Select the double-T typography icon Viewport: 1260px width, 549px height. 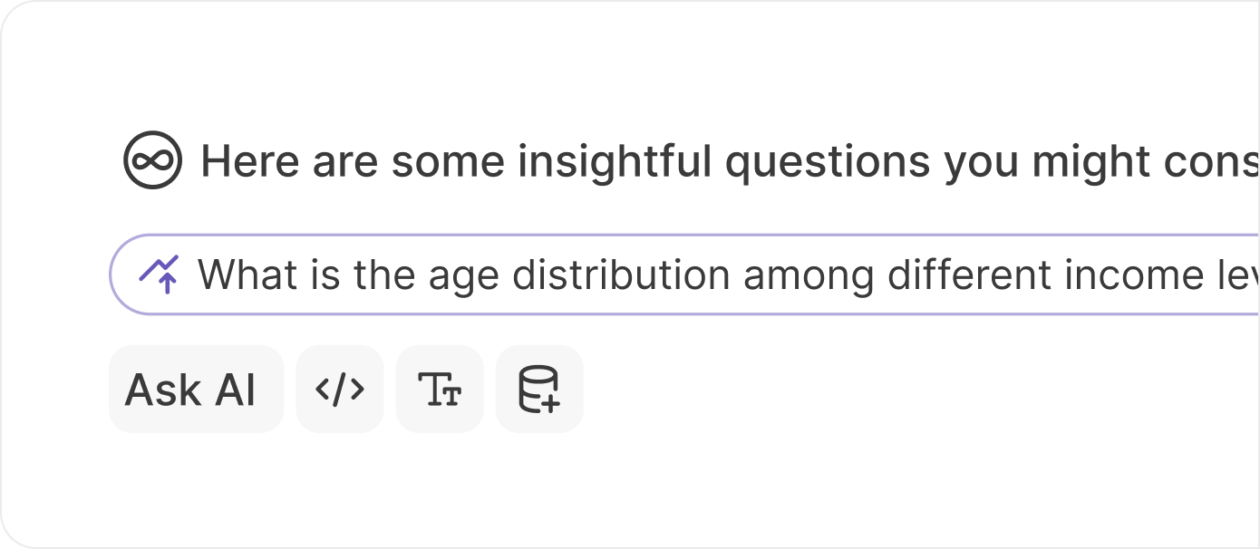pyautogui.click(x=440, y=390)
